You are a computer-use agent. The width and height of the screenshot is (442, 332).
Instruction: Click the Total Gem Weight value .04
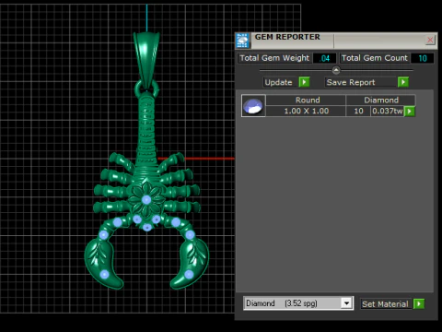coord(324,58)
